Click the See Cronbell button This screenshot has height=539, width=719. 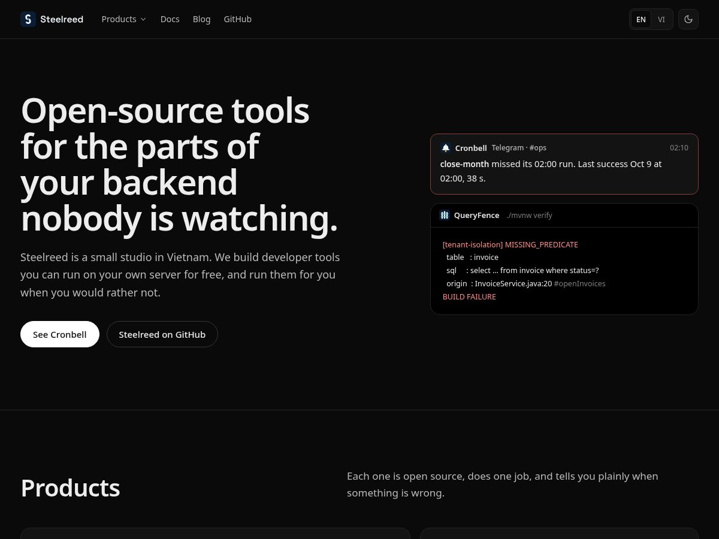[x=60, y=334]
